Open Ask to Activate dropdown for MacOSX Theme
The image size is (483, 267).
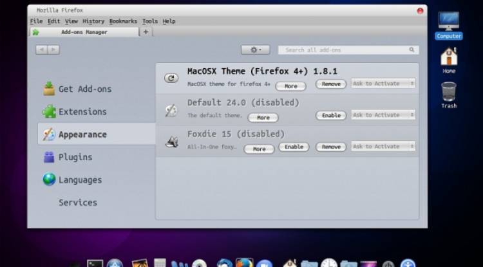coord(383,84)
